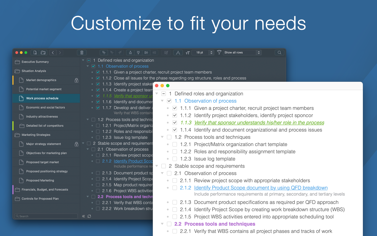The height and width of the screenshot is (236, 377).
Task: Open the Fonts panel via the A icon
Action: (178, 52)
